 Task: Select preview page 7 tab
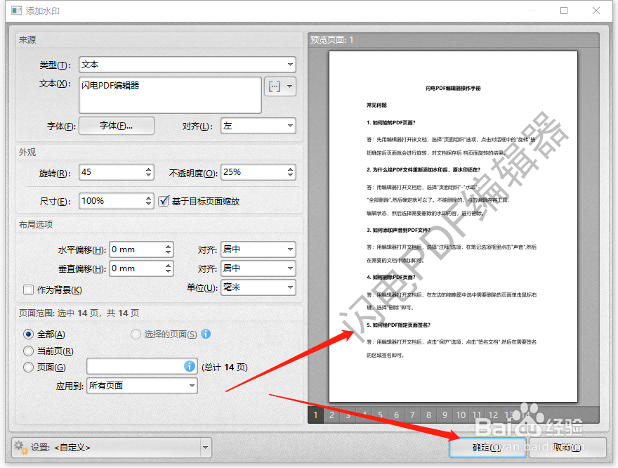click(x=413, y=415)
